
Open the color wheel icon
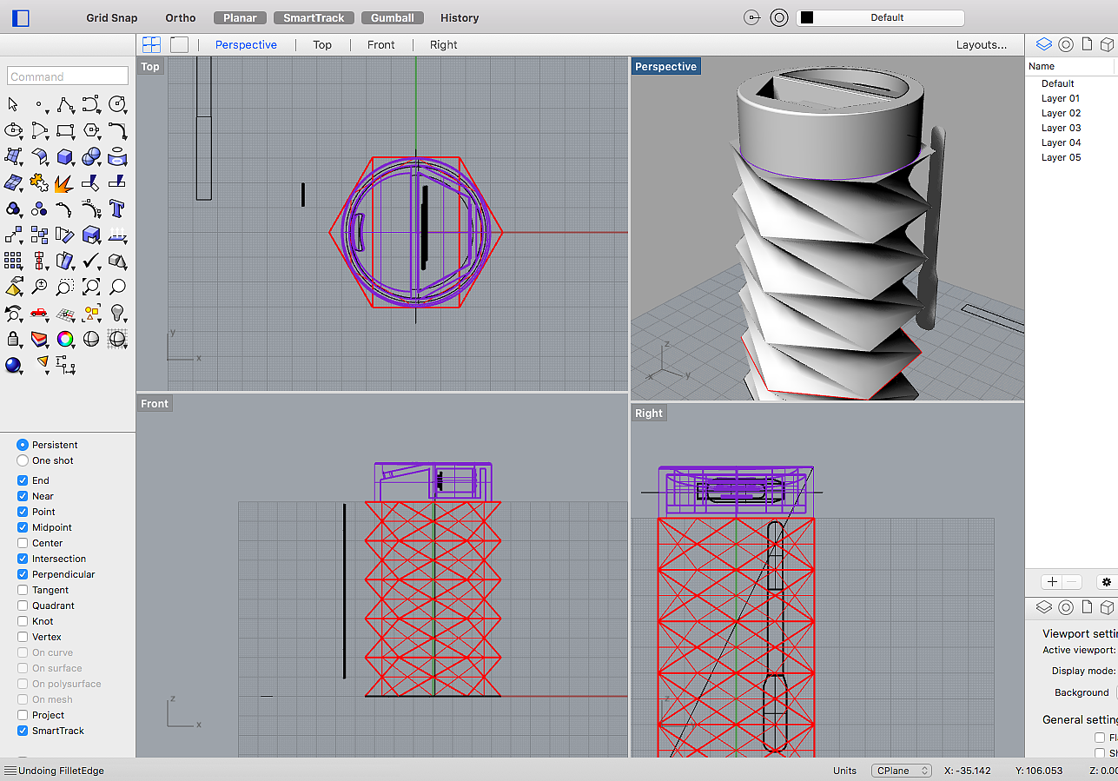[x=64, y=339]
